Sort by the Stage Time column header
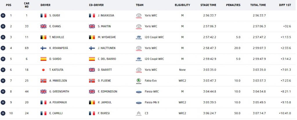Image resolution: width=297 pixels, height=120 pixels. click(208, 5)
